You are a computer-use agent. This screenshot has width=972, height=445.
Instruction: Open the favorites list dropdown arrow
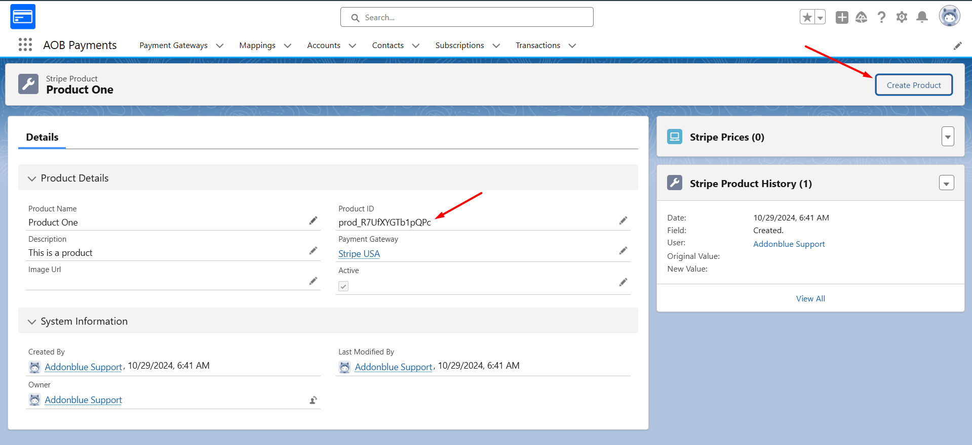[x=820, y=17]
